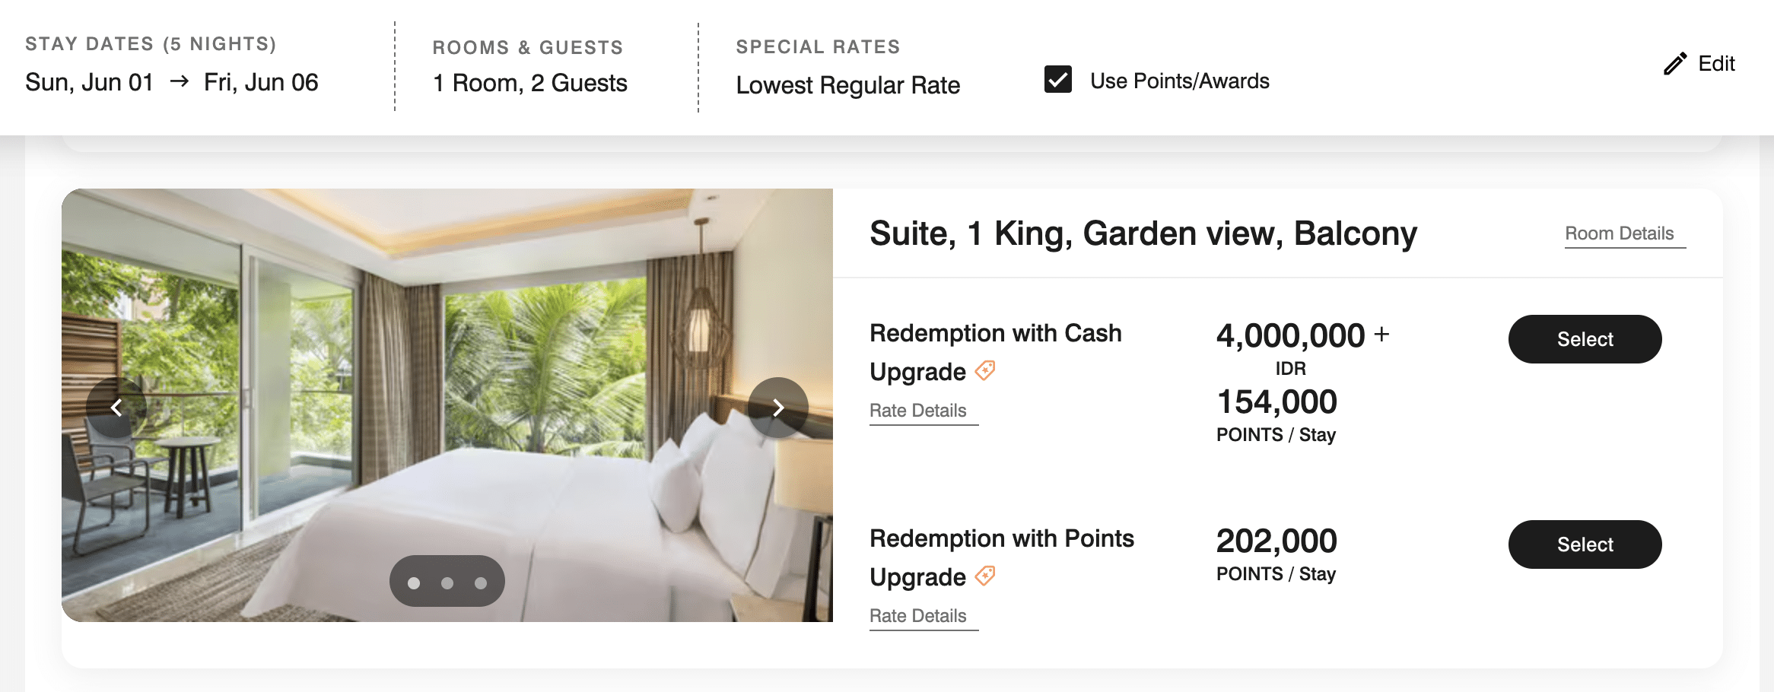The width and height of the screenshot is (1774, 692).
Task: View Rate Details for Cash Upgrade
Action: pyautogui.click(x=918, y=411)
